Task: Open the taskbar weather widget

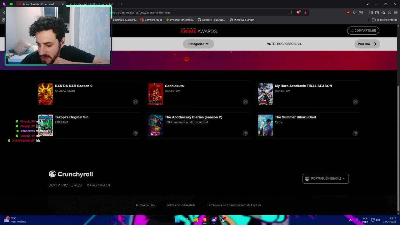Action: point(15,220)
